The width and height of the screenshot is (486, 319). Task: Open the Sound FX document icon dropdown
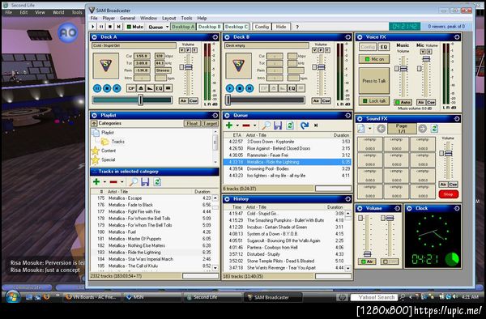point(370,129)
